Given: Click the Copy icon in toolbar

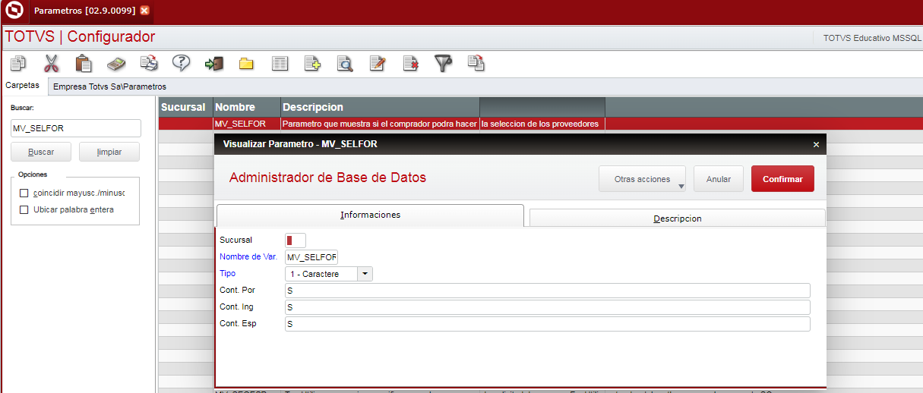Looking at the screenshot, I should [x=17, y=64].
